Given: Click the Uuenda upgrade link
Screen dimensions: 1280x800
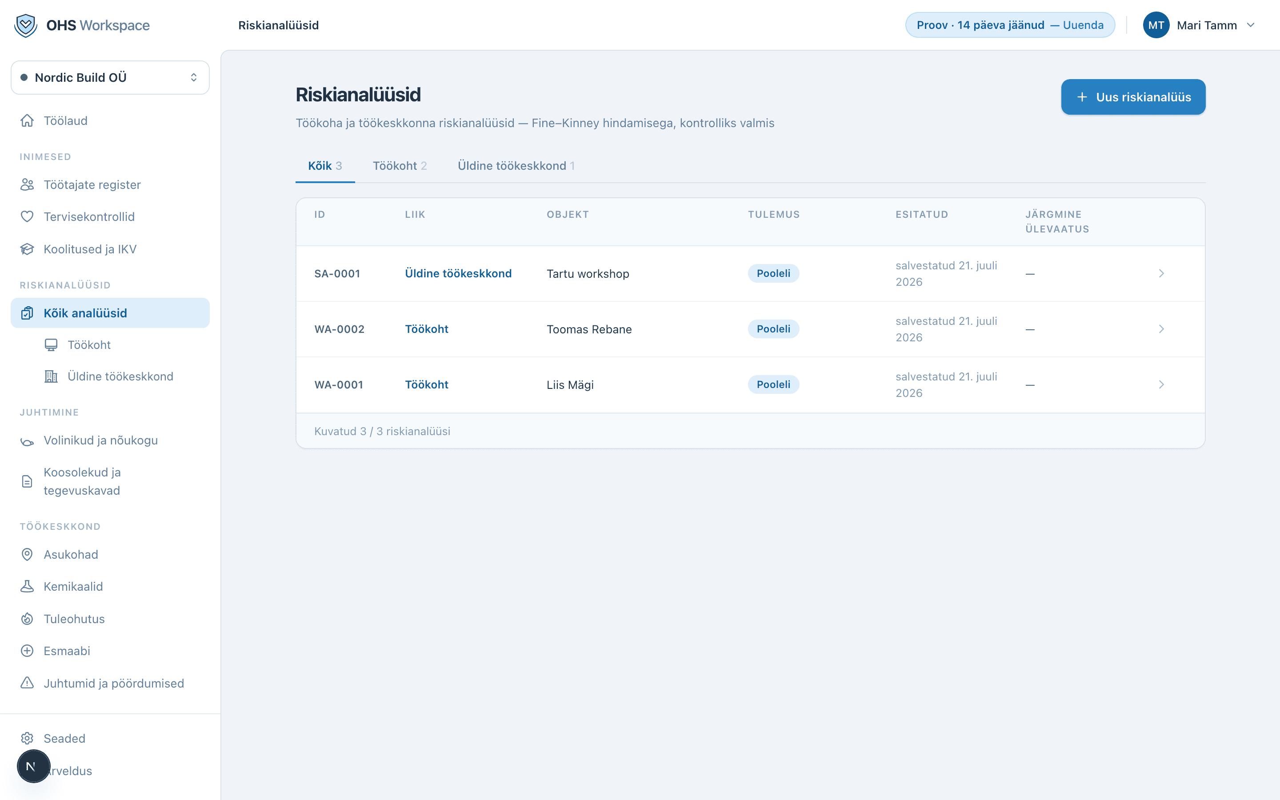Looking at the screenshot, I should point(1083,25).
